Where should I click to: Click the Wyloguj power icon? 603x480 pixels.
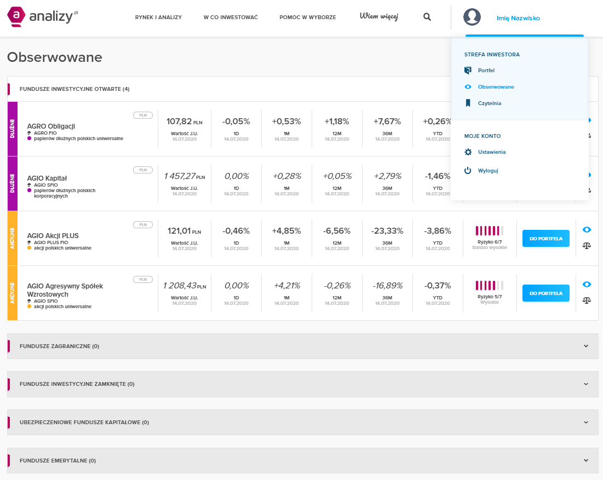pyautogui.click(x=468, y=171)
